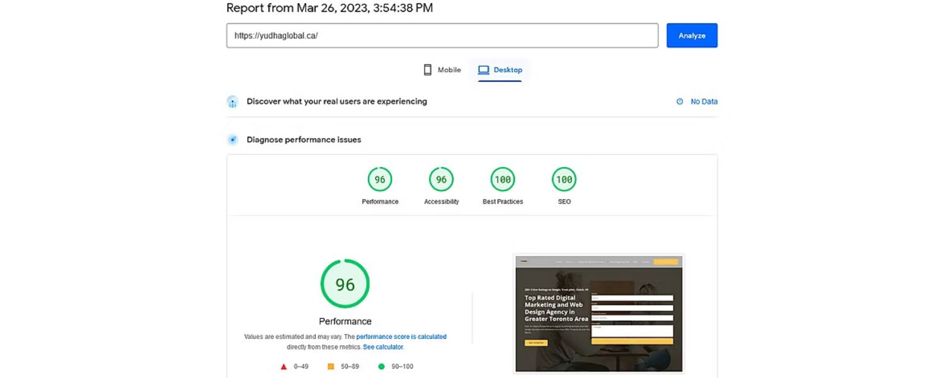Click the orange square legend marker for 50–89
Image resolution: width=945 pixels, height=378 pixels.
[x=330, y=365]
